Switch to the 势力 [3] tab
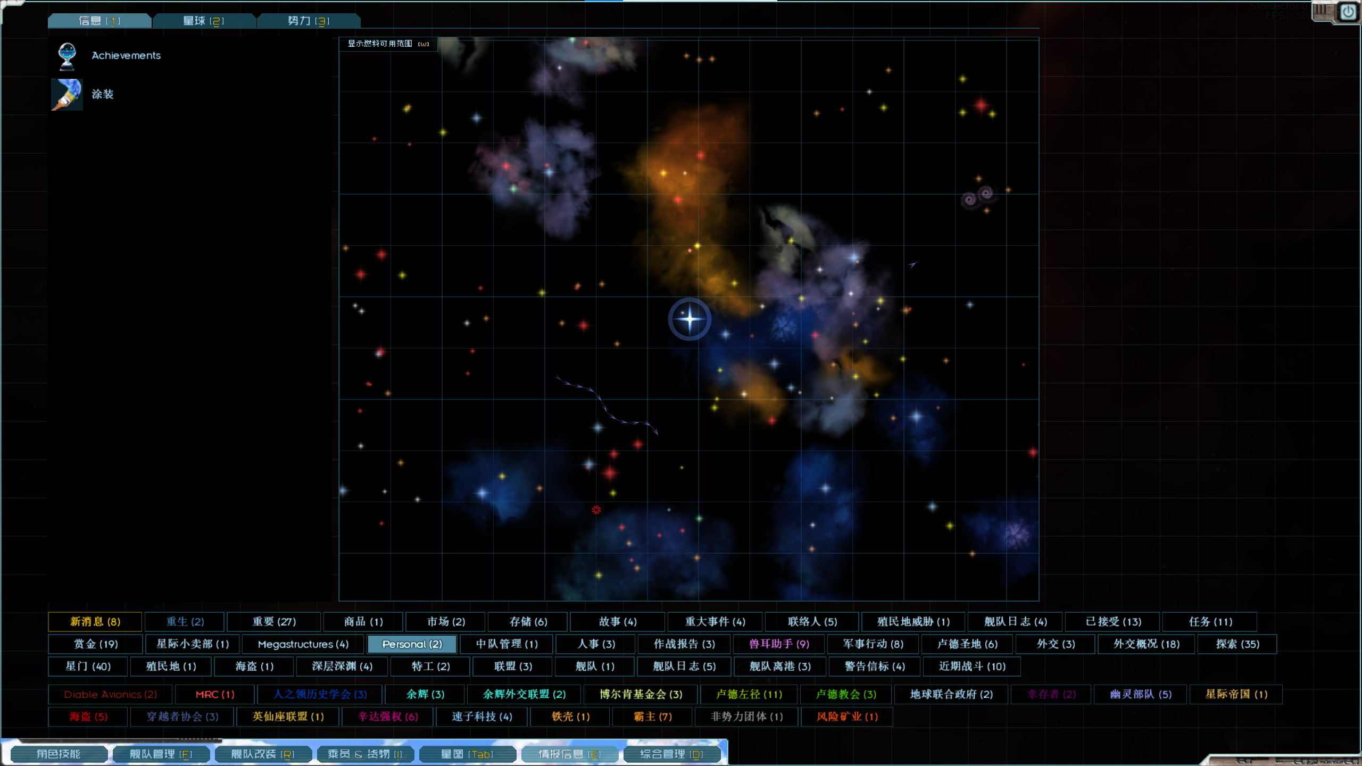1362x766 pixels. click(308, 21)
